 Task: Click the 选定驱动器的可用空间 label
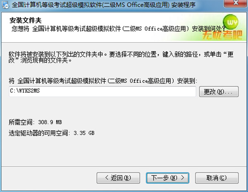point(38,133)
